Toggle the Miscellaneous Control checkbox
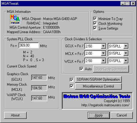Image resolution: width=137 pixels, height=123 pixels. point(71,86)
